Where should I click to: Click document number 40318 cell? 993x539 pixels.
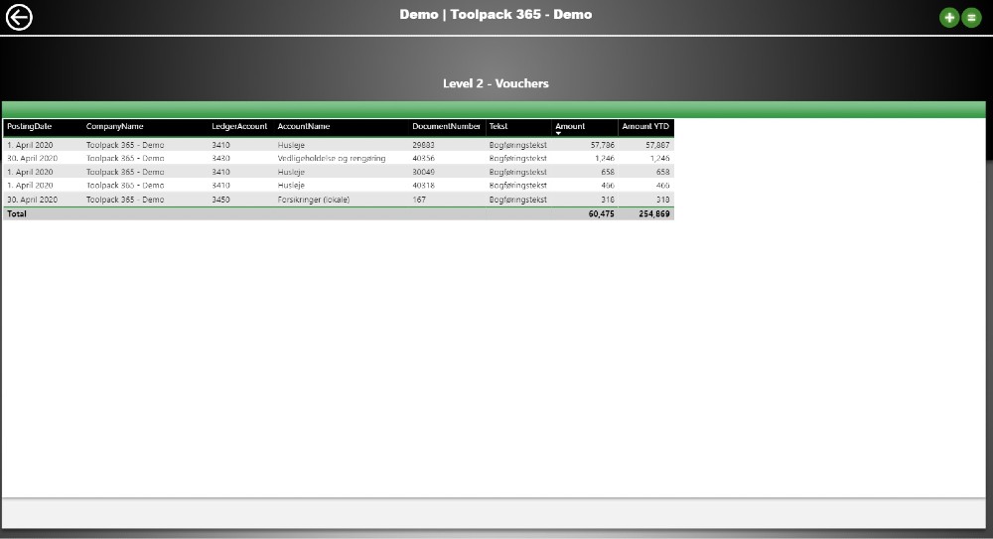coord(424,186)
